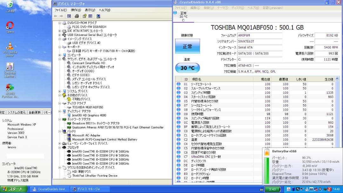Open the Recycle Bin (ごみ箱) icon
Image resolution: width=343 pixels, height=193 pixels.
(x=10, y=5)
